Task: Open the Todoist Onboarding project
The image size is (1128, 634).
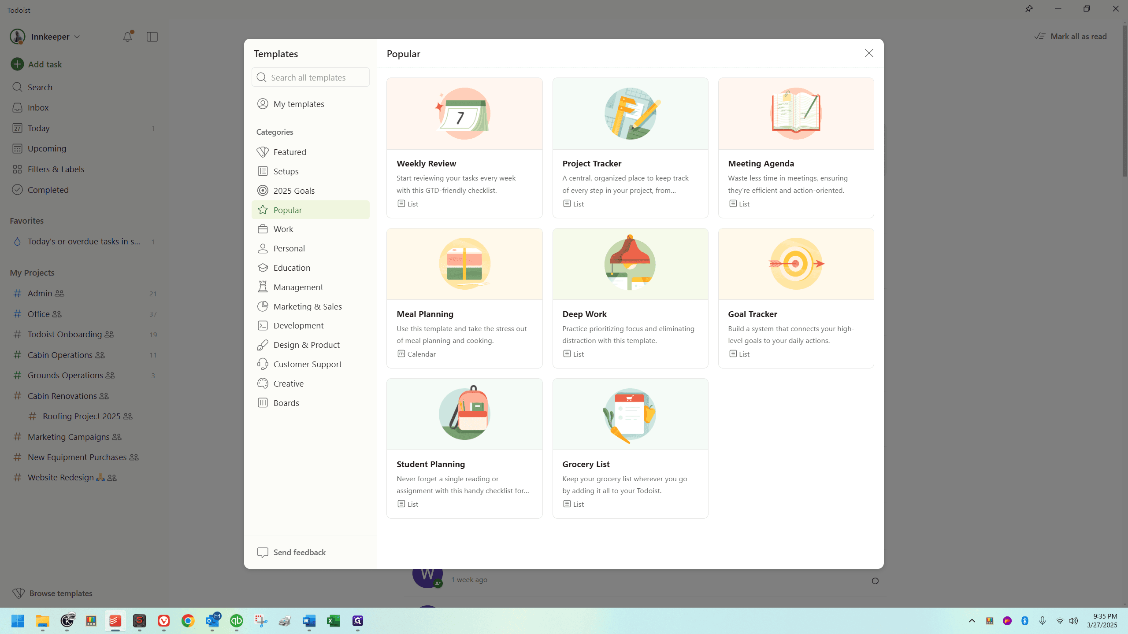Action: [84, 334]
